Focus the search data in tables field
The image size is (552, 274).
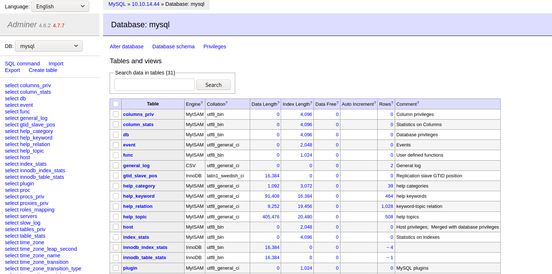(x=154, y=85)
